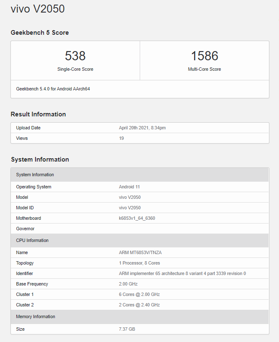Select the 2.00 GHz base frequency value
The image size is (279, 342).
(x=128, y=284)
